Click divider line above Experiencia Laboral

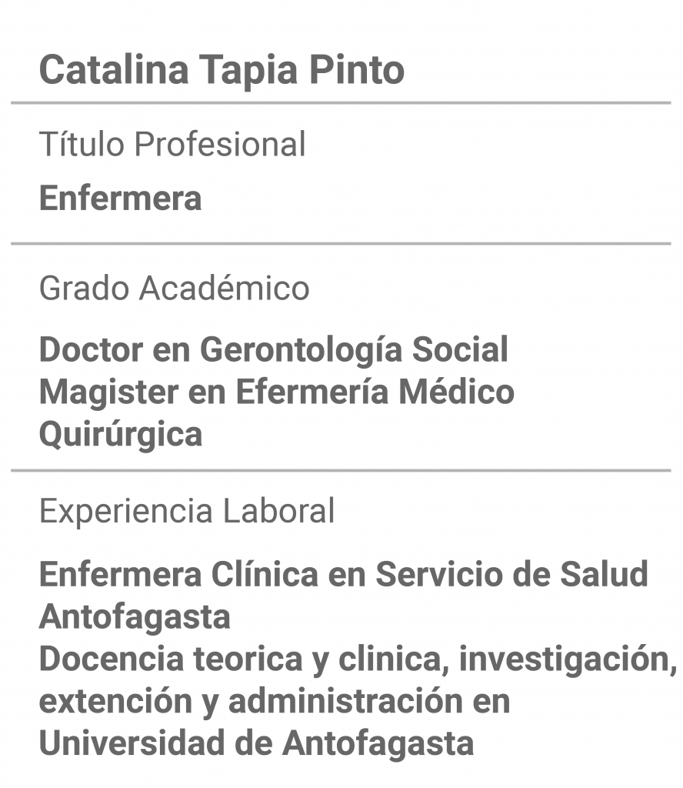tap(341, 471)
